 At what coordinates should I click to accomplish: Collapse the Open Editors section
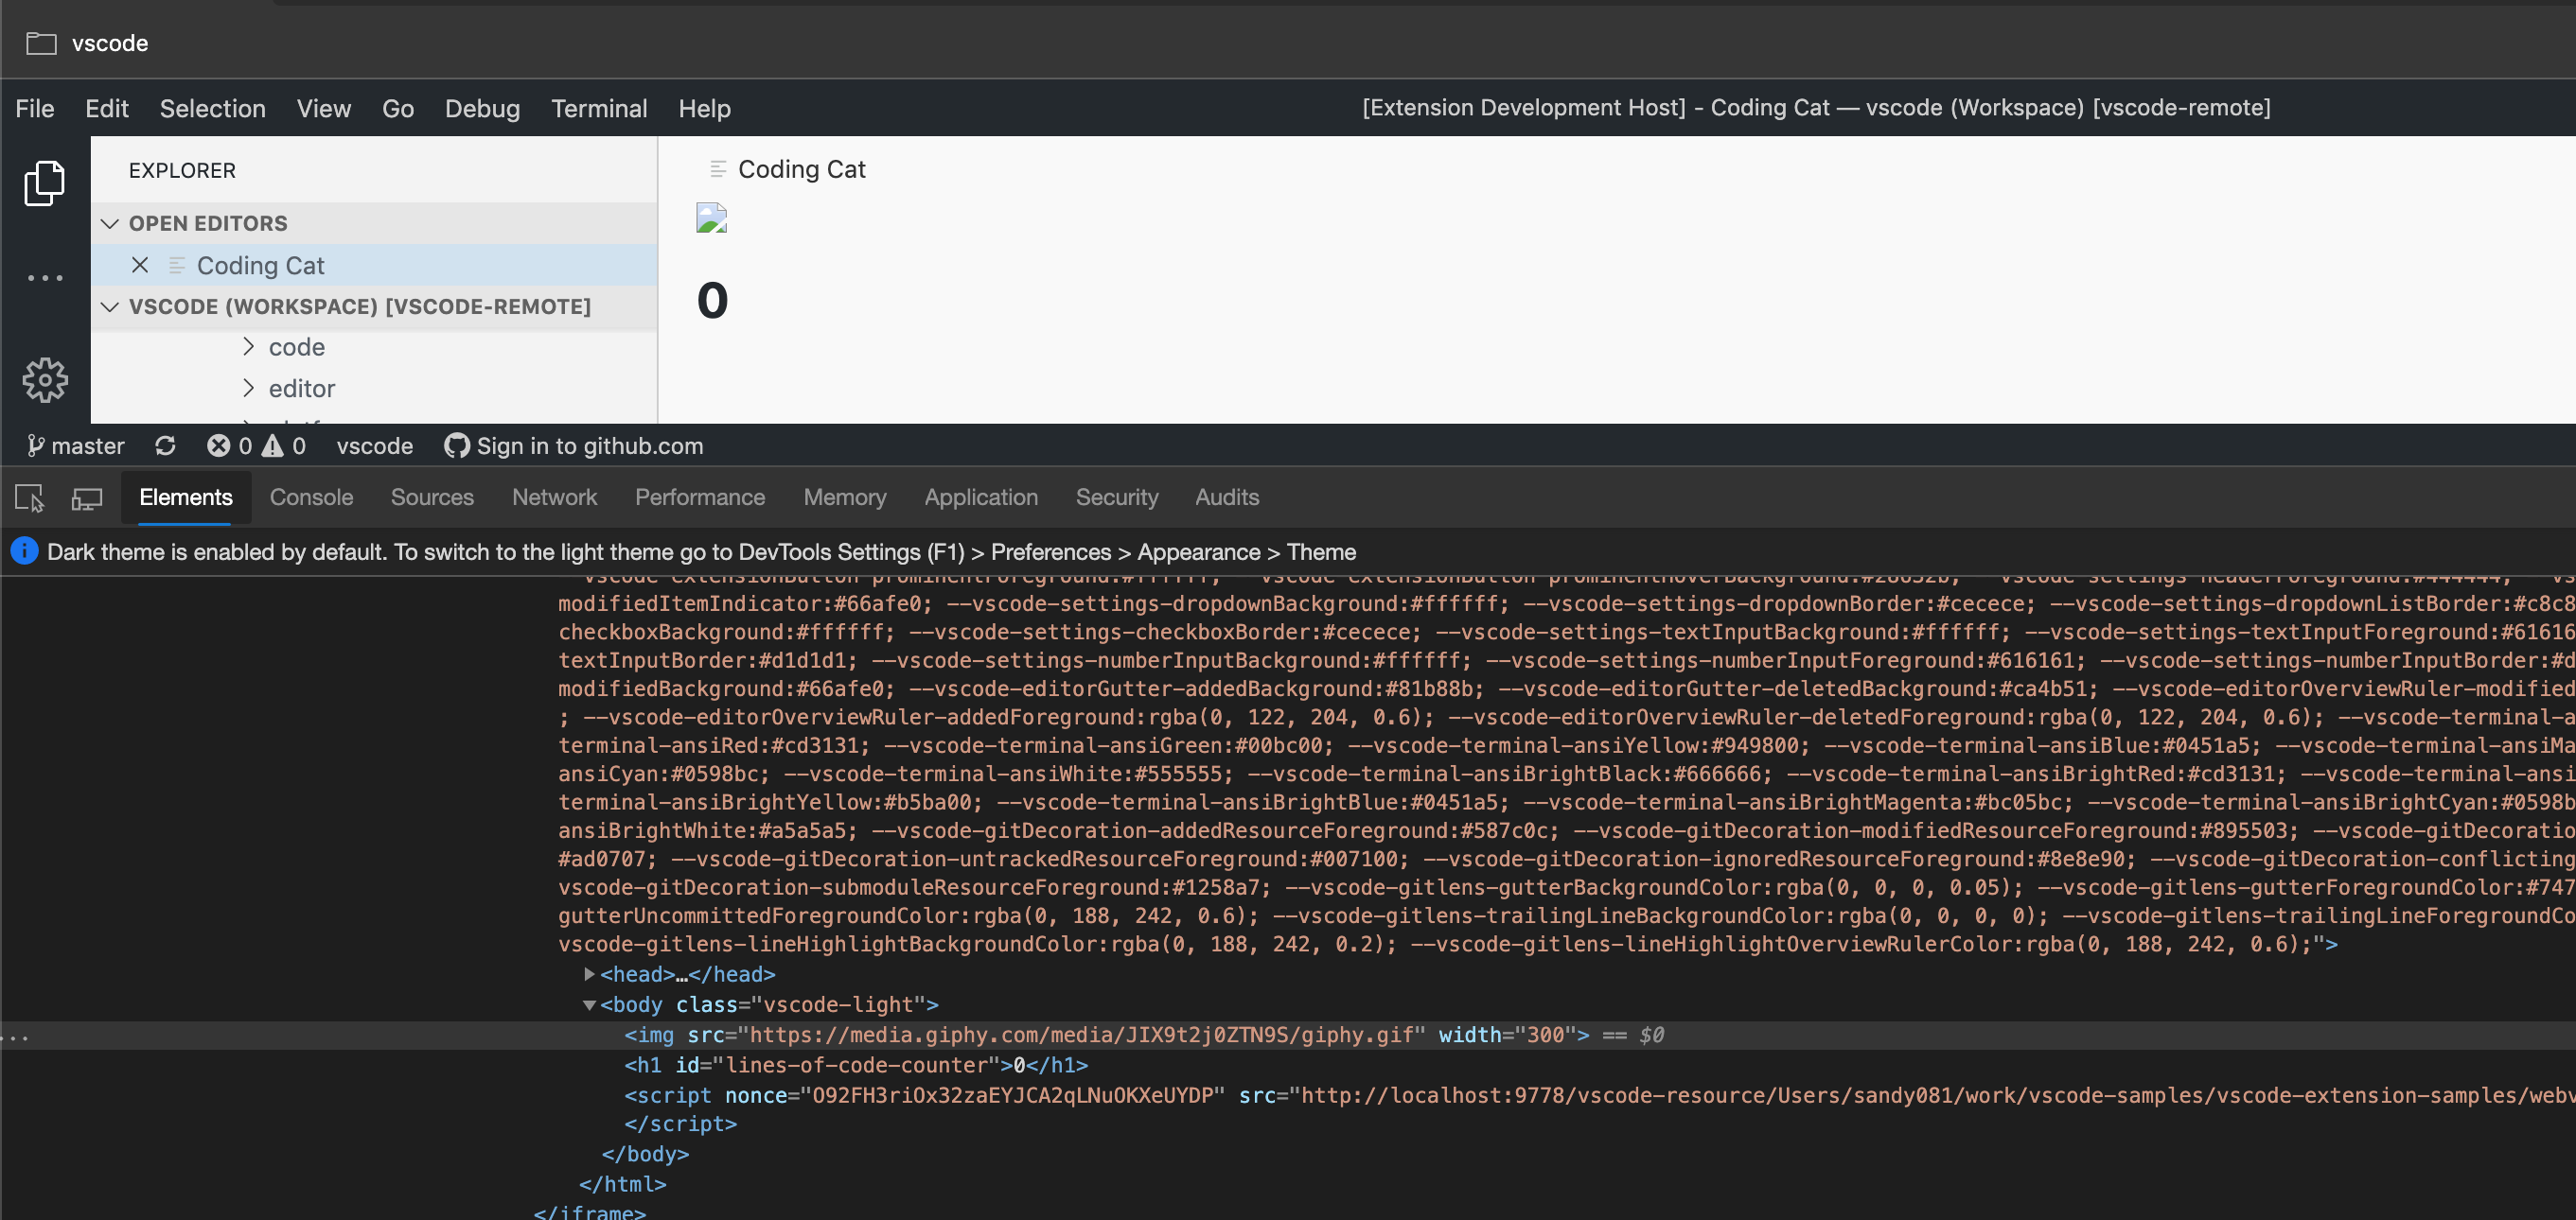click(110, 223)
